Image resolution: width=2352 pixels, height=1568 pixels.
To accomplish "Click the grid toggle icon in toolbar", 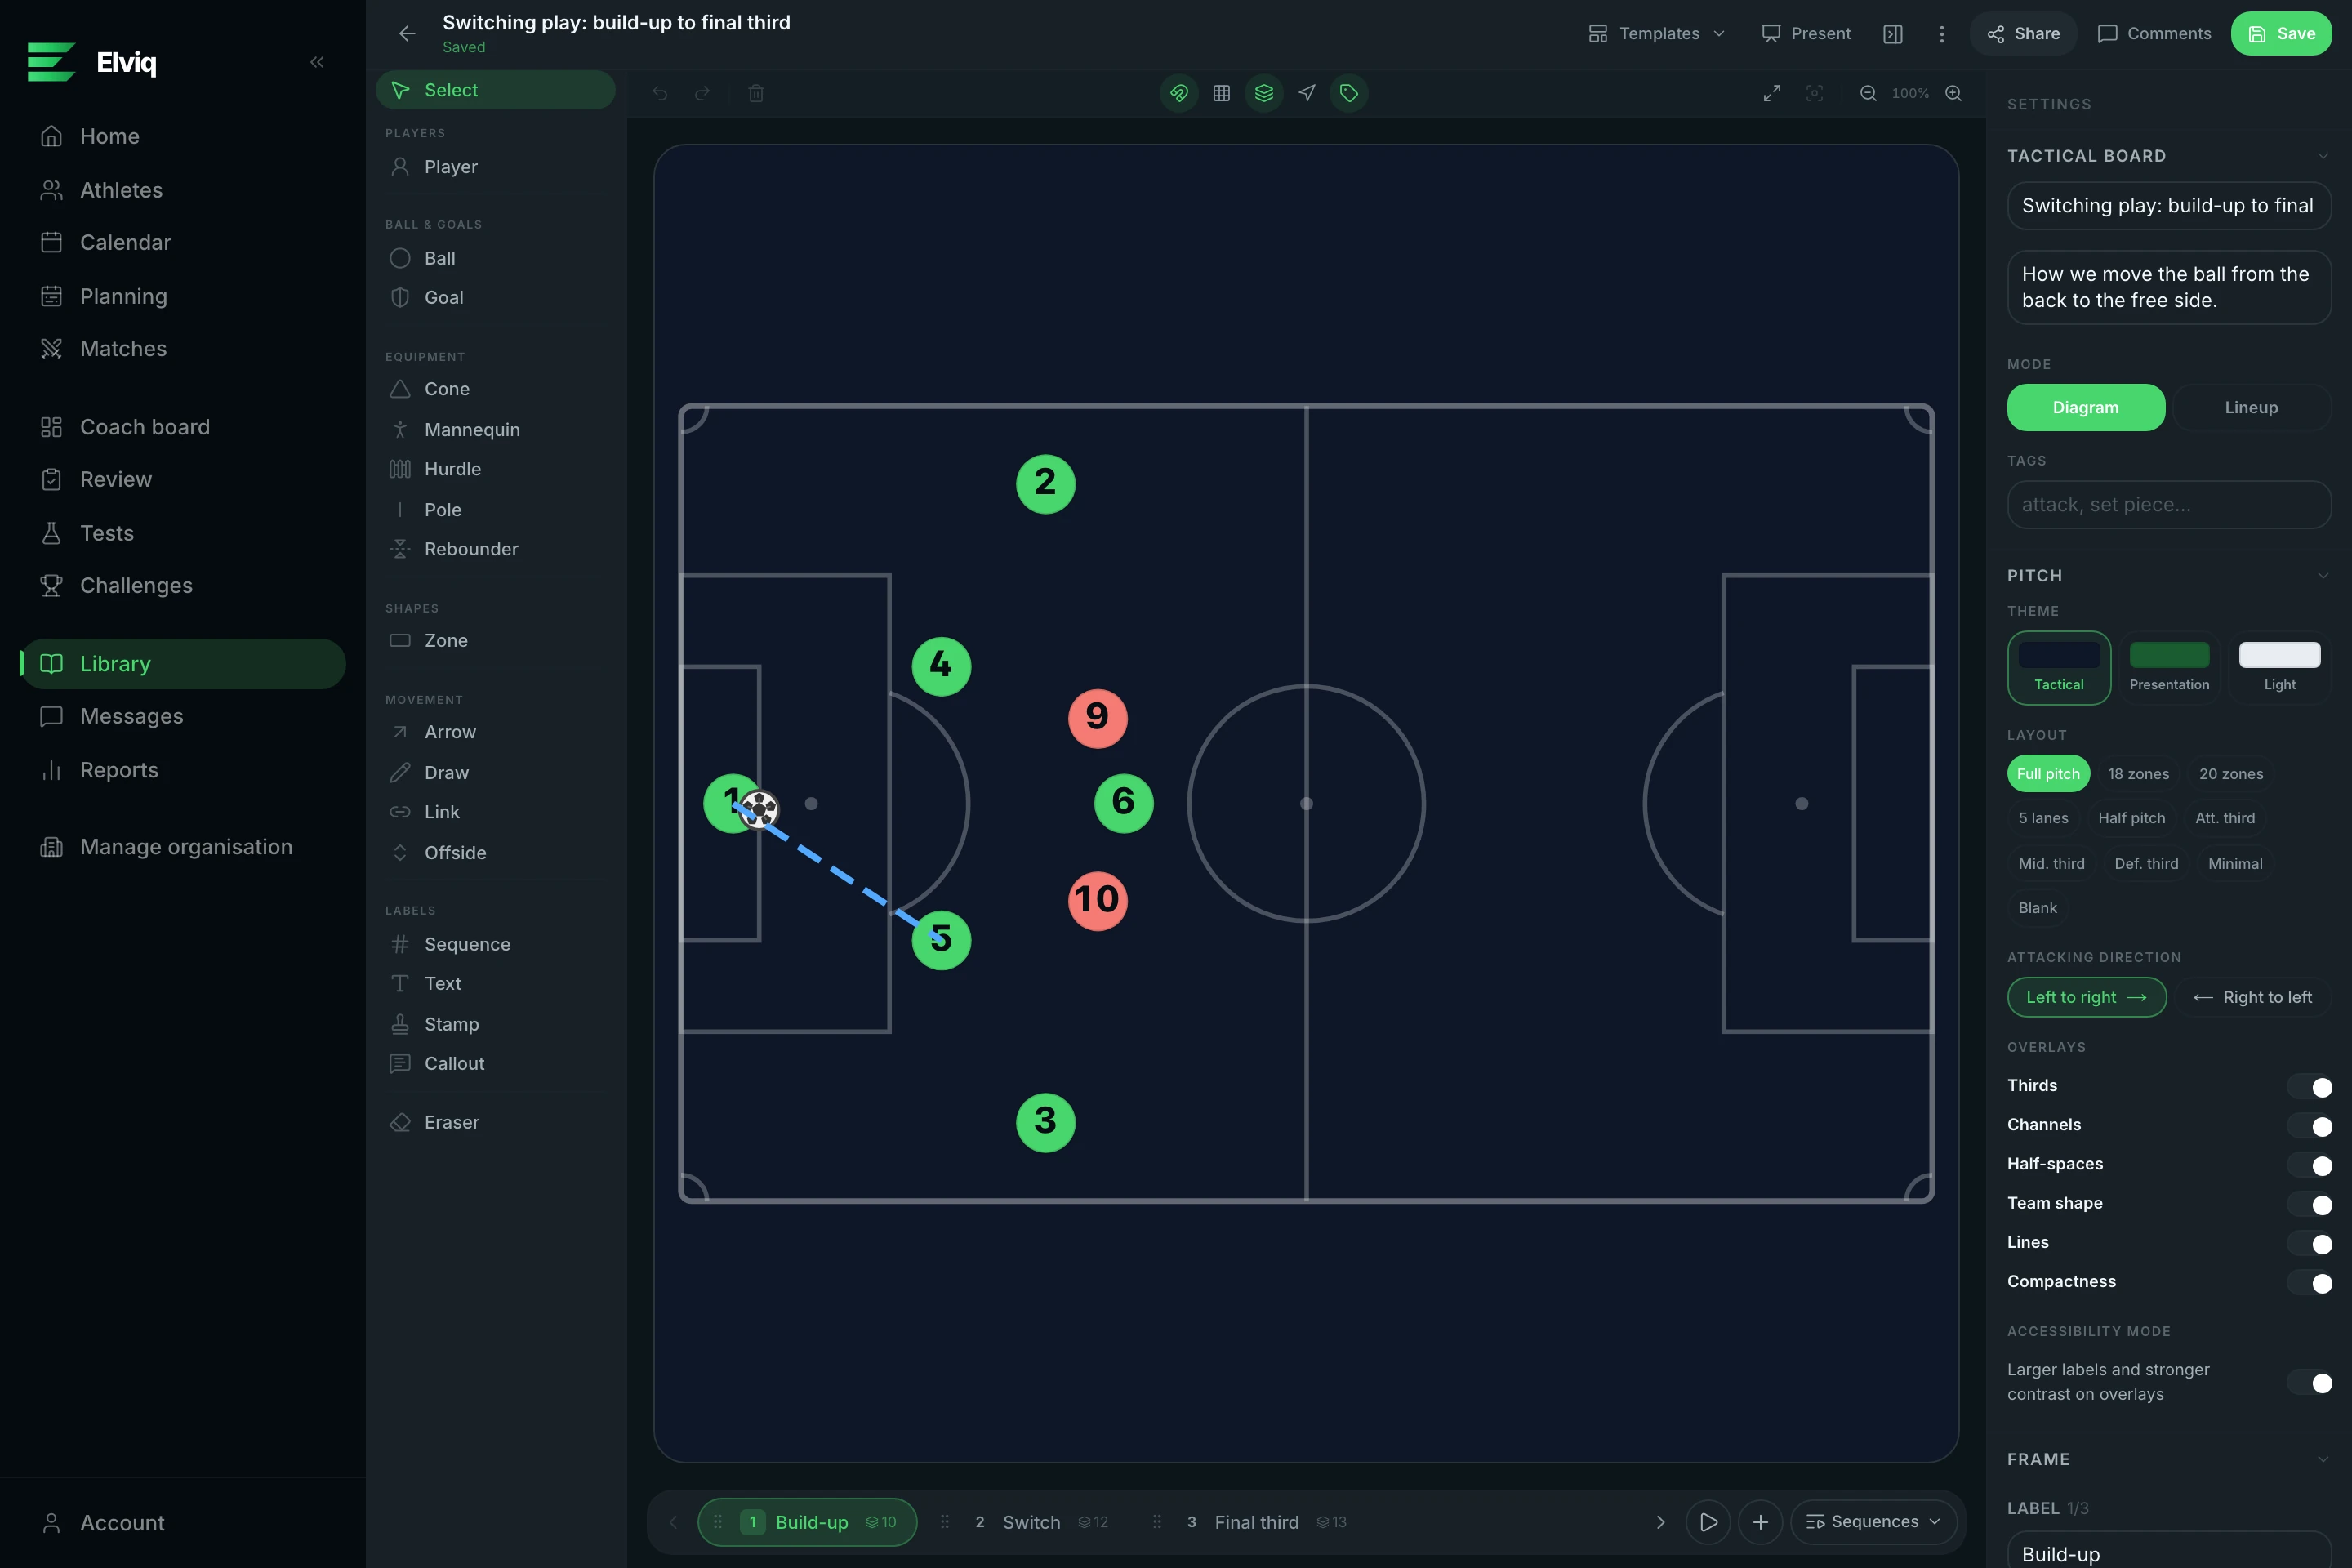I will 1221,93.
